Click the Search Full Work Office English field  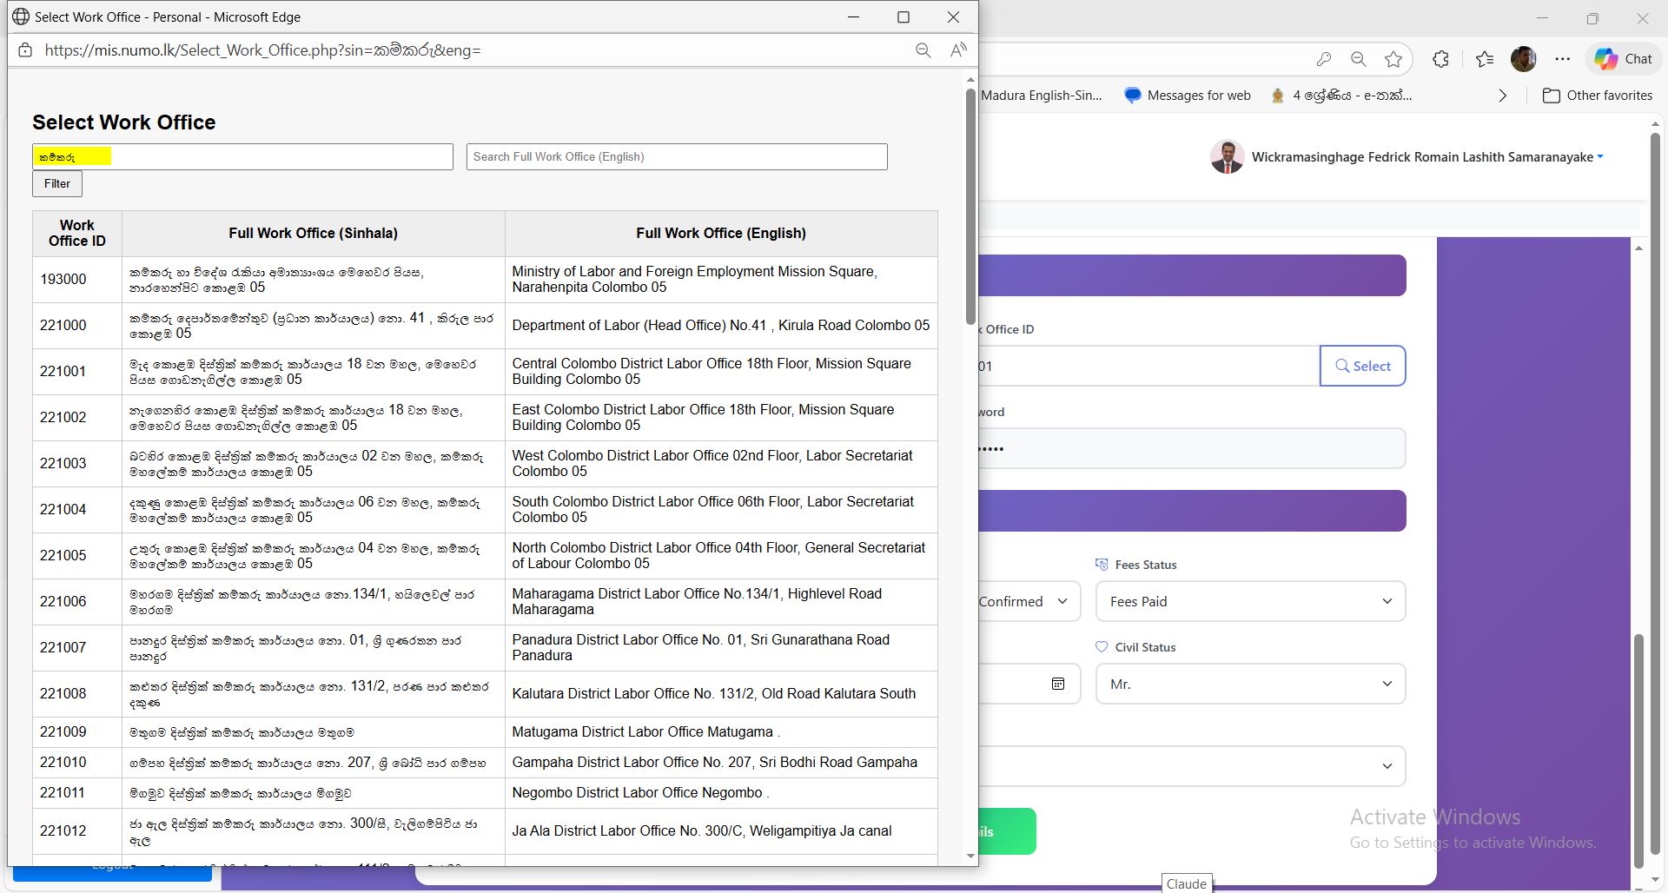[676, 157]
